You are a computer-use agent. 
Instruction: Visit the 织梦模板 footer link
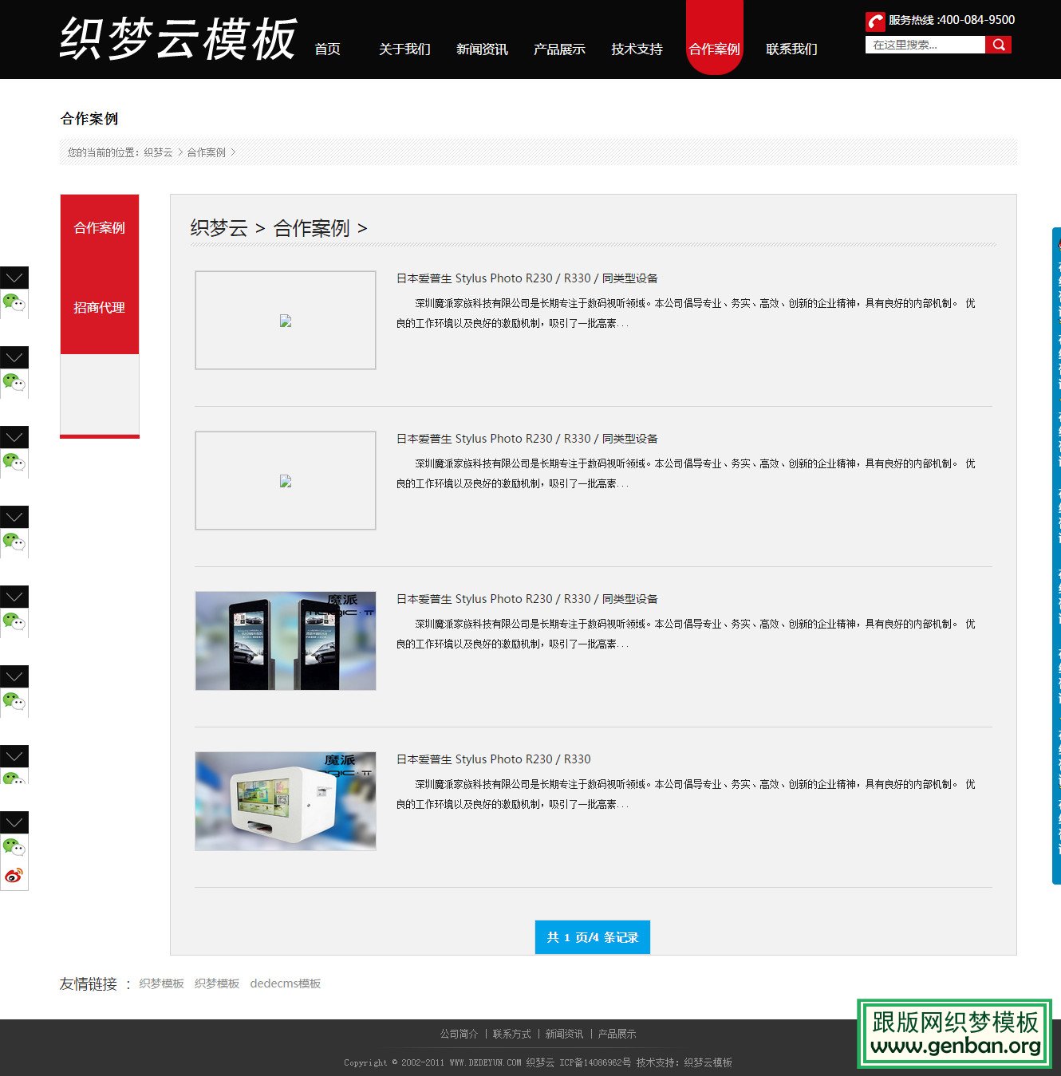point(160,983)
